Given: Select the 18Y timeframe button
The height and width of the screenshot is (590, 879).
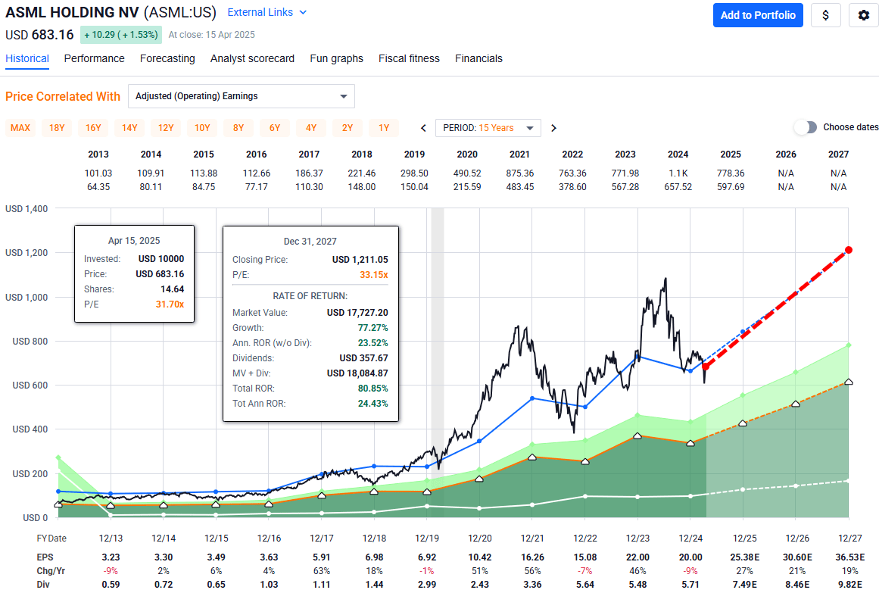Looking at the screenshot, I should (57, 128).
